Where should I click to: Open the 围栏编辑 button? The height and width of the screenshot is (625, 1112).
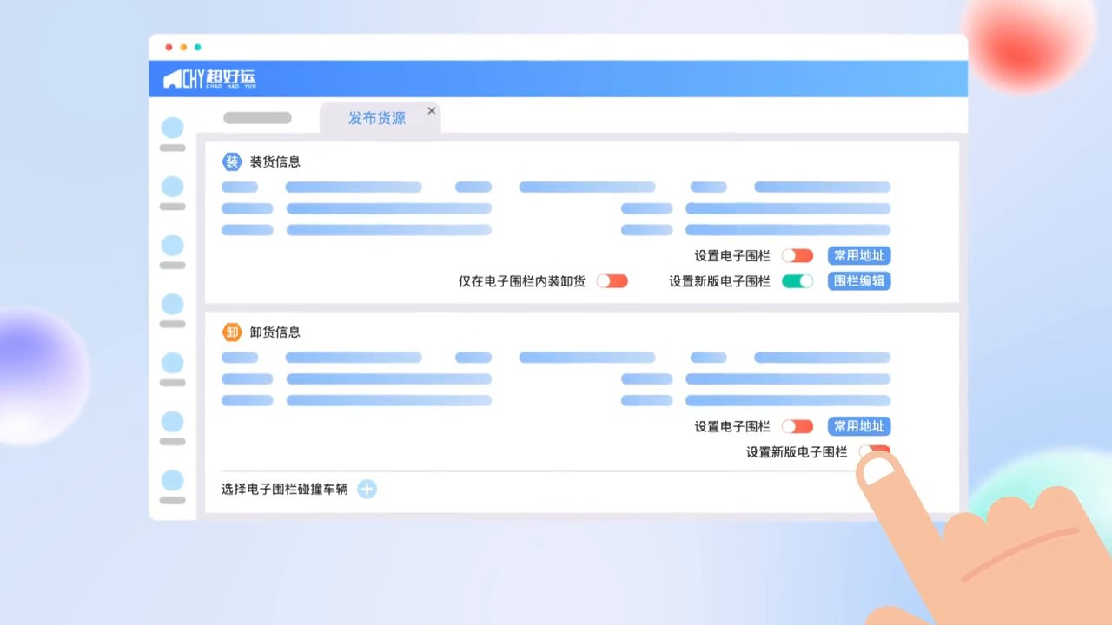pos(858,281)
